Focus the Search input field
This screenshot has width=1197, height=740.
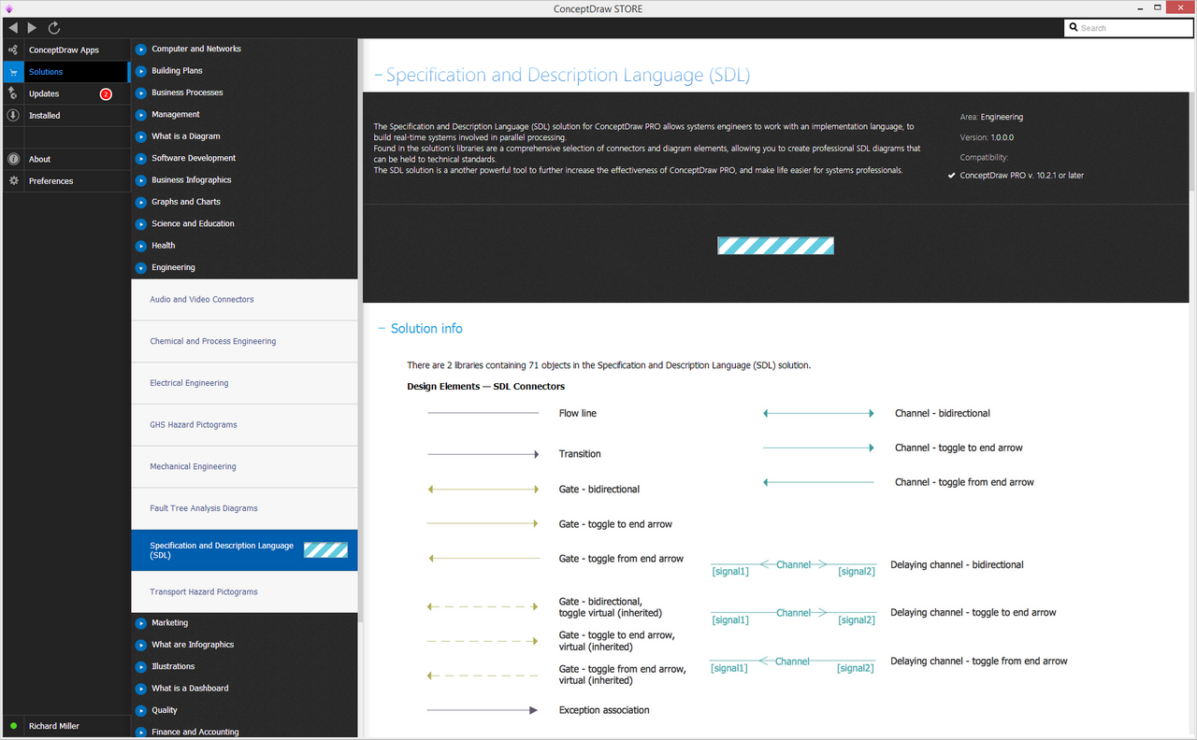click(1127, 28)
